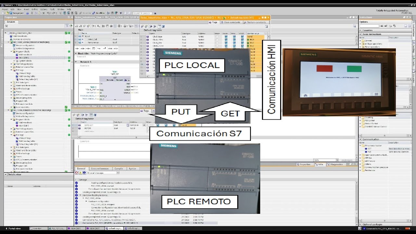Select the PUT instruction under S7 communication
The height and width of the screenshot is (234, 416).
[369, 152]
